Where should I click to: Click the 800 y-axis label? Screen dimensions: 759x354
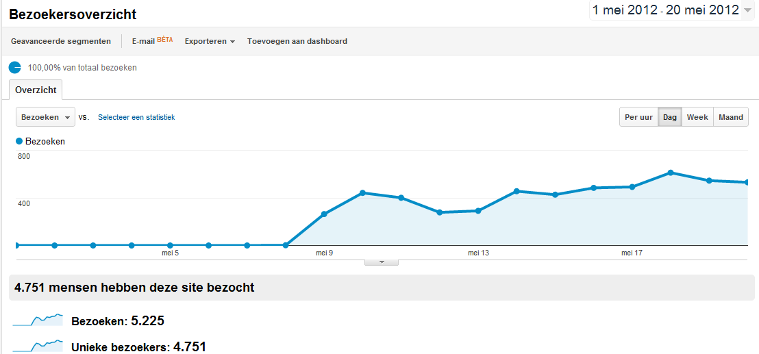[x=24, y=156]
